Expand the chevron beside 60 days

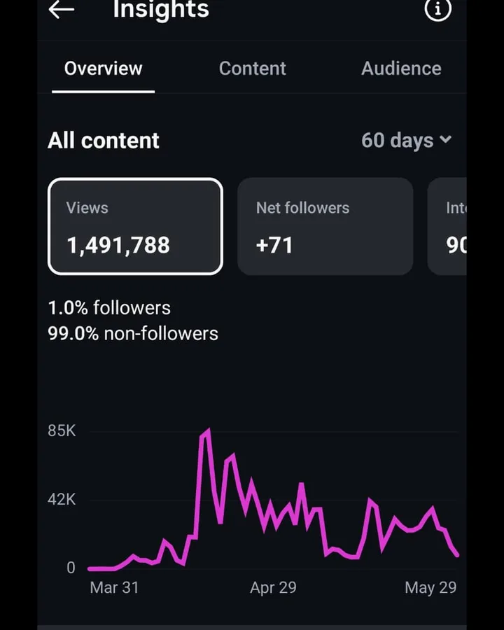(445, 139)
